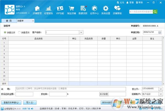Select the 销售出货 radio button
This screenshot has width=165, height=111.
[5, 32]
